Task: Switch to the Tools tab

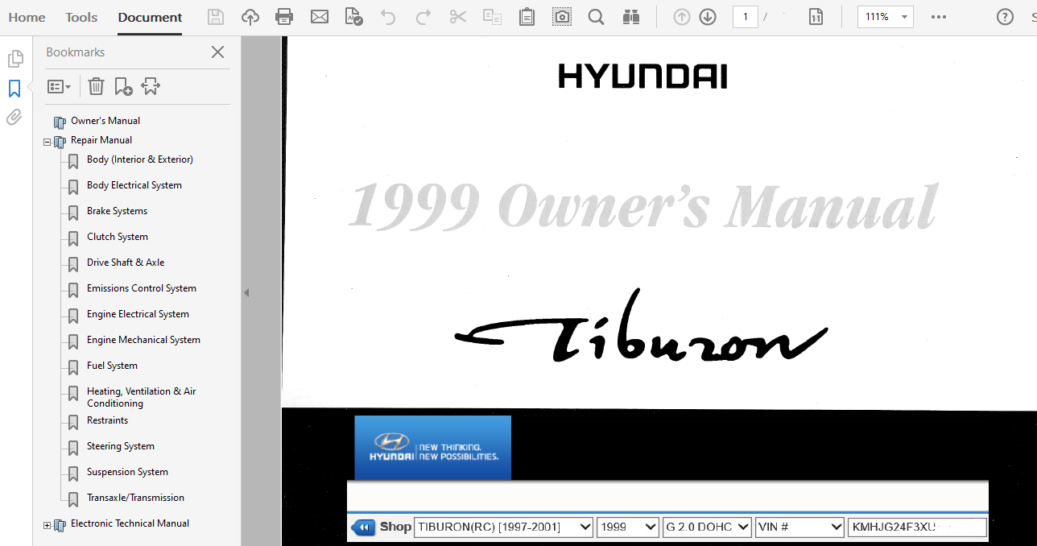Action: tap(81, 17)
